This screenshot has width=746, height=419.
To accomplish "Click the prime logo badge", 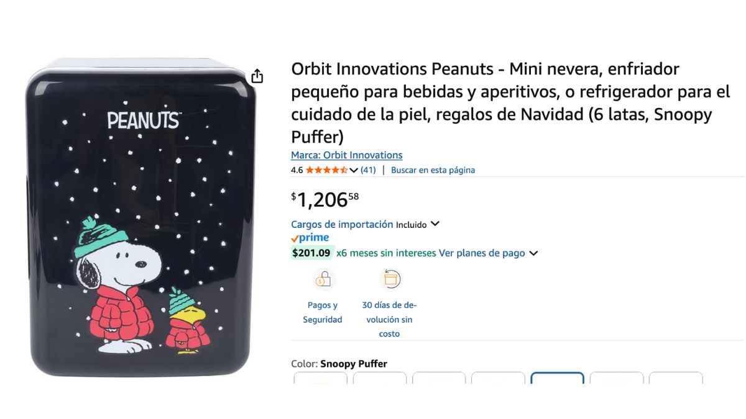I will [x=310, y=238].
